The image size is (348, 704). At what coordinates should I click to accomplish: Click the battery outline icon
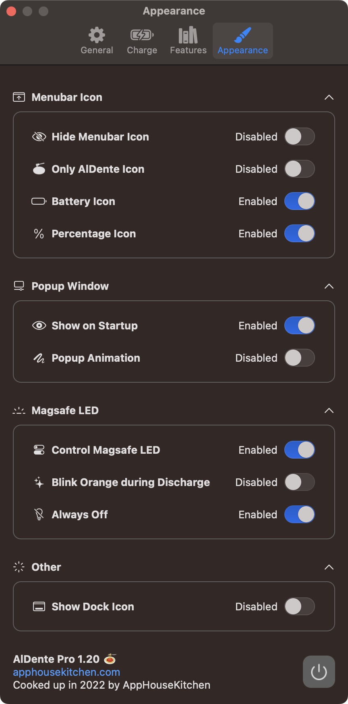point(39,201)
